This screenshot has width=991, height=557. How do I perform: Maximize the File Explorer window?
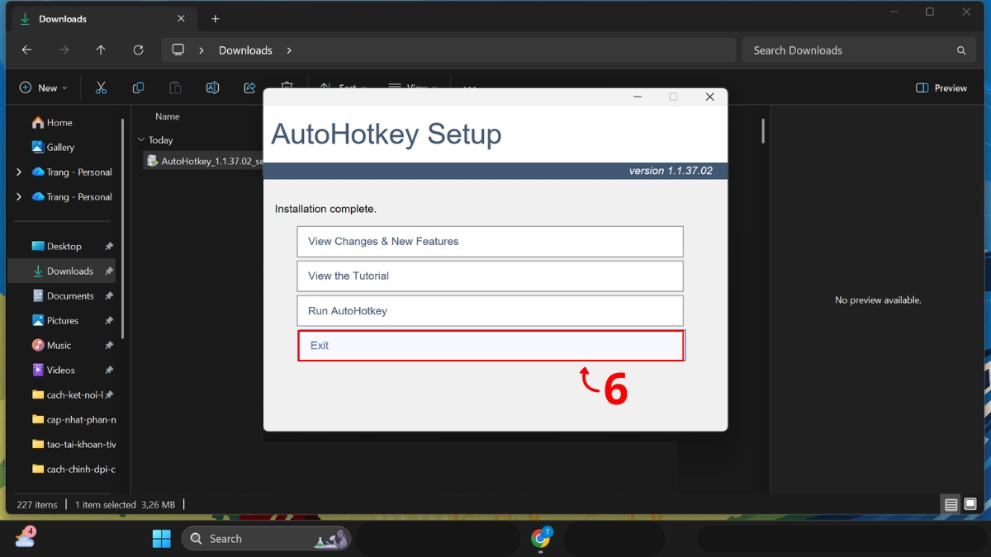pyautogui.click(x=930, y=12)
